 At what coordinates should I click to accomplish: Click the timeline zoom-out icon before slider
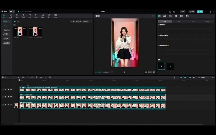pyautogui.click(x=199, y=77)
